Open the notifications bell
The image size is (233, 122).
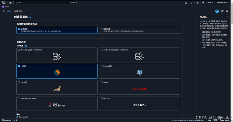coord(192,2)
